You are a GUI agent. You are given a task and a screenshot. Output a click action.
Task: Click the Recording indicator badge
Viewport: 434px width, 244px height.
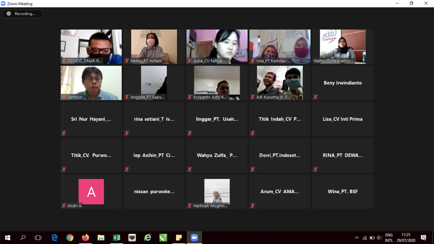click(x=22, y=14)
